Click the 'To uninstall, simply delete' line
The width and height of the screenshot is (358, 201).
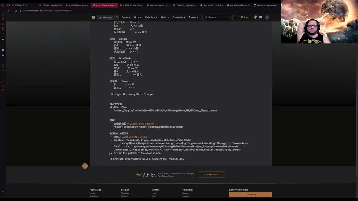[x=147, y=159]
